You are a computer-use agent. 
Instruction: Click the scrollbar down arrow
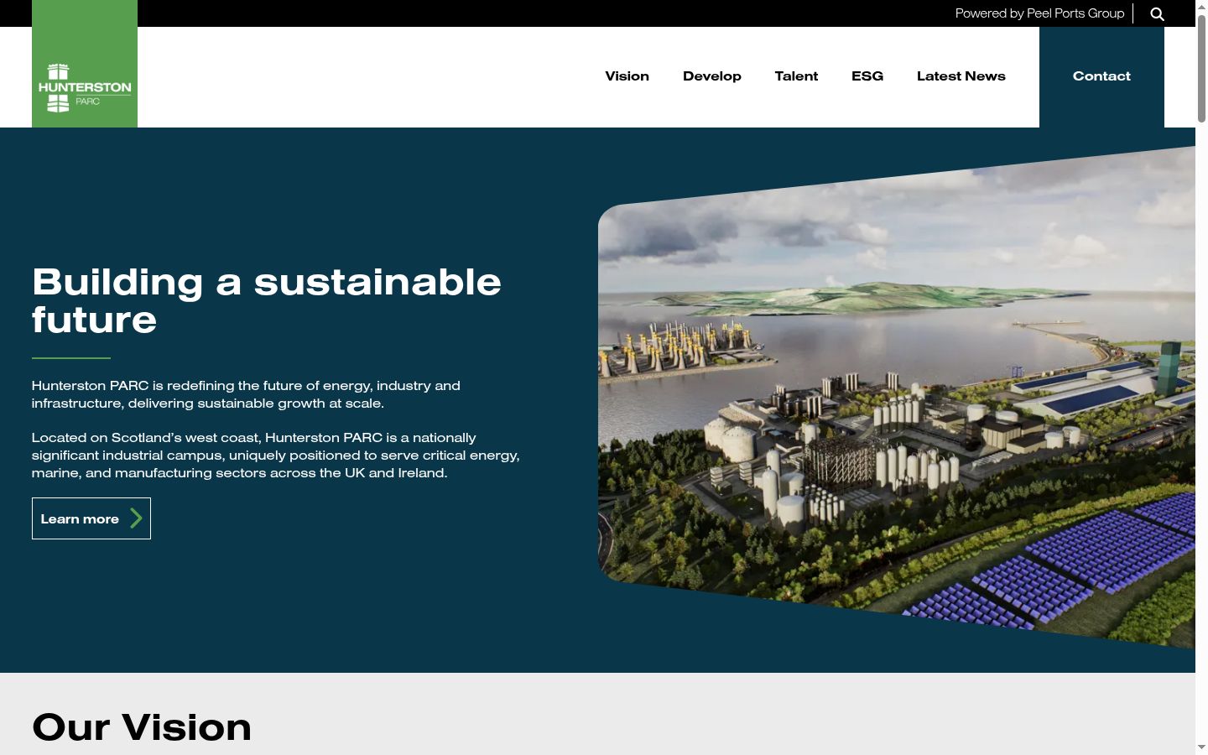click(1201, 747)
